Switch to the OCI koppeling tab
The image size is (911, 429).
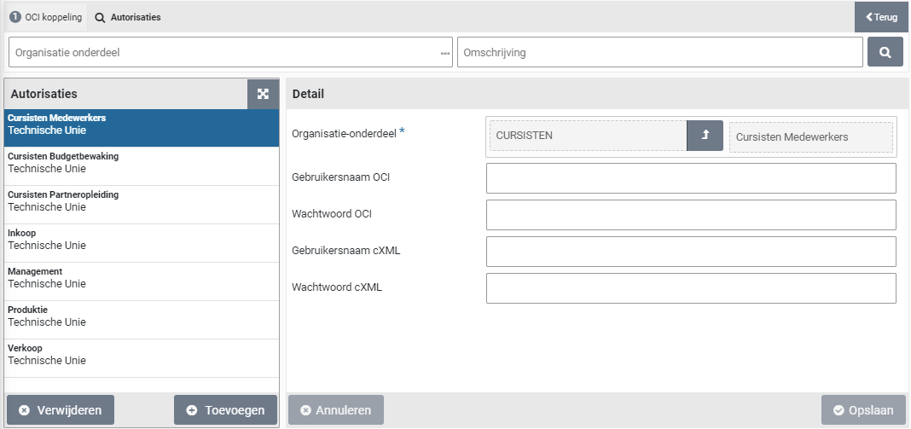click(x=46, y=17)
